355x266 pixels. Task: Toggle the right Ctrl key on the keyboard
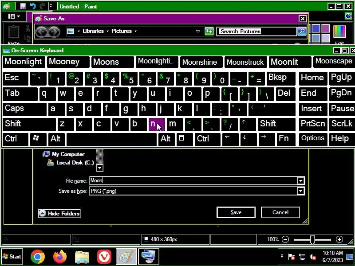pos(207,139)
